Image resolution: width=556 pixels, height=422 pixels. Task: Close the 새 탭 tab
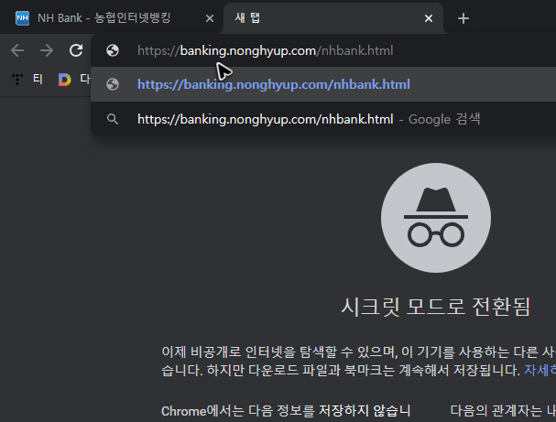click(429, 18)
